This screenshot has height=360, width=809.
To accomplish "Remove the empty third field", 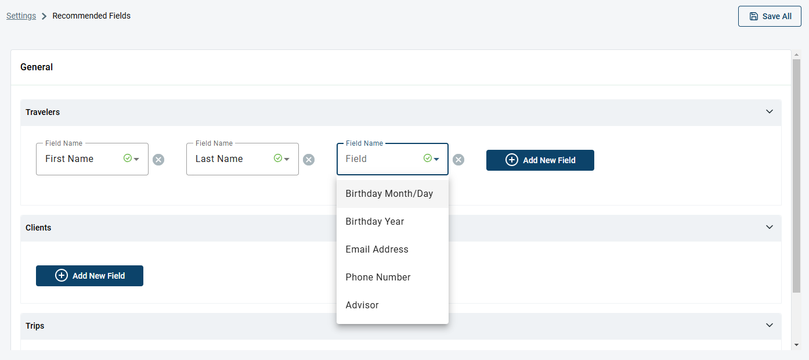I will coord(458,160).
